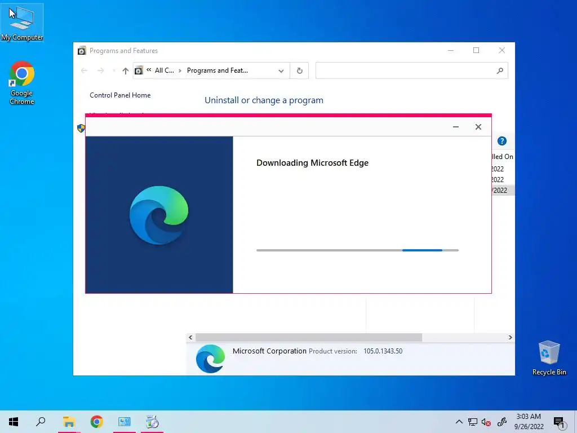Click the Uninstall or change a program heading
This screenshot has width=577, height=433.
264,100
